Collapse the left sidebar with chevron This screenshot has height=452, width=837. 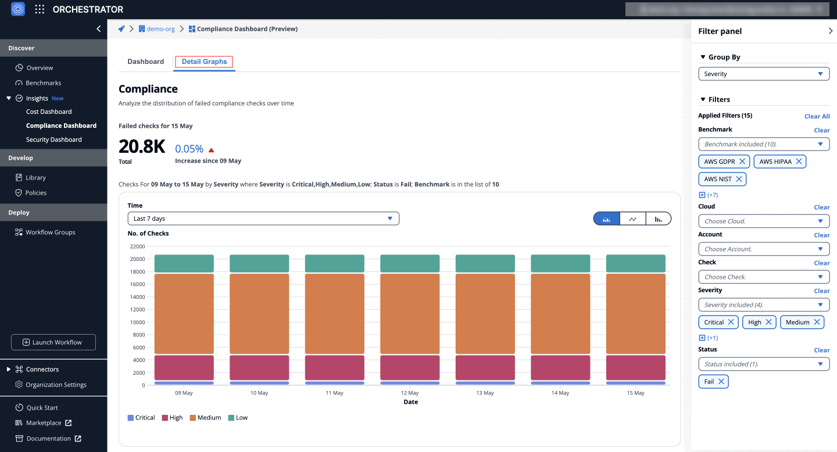point(99,29)
